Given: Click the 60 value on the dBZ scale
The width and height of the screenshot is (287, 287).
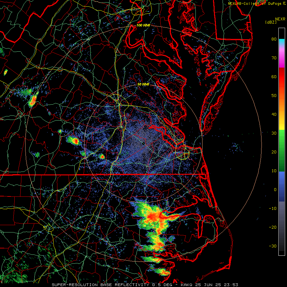Looking at the screenshot, I should tap(274, 77).
